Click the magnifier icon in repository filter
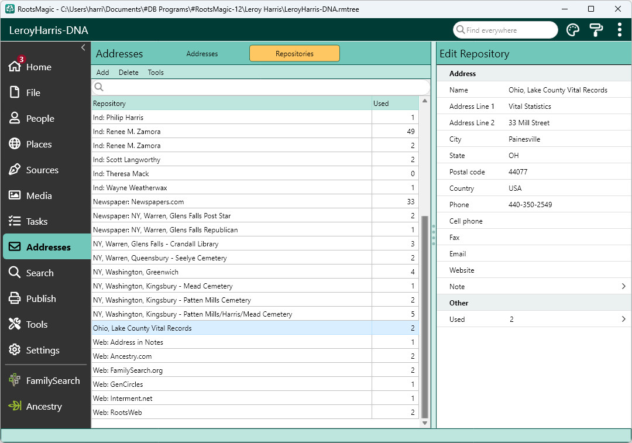 pos(99,87)
